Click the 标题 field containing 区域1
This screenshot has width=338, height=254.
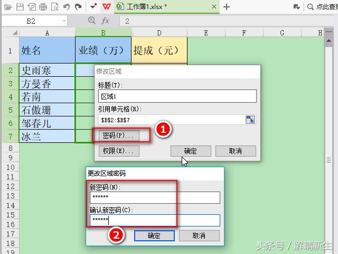click(177, 96)
